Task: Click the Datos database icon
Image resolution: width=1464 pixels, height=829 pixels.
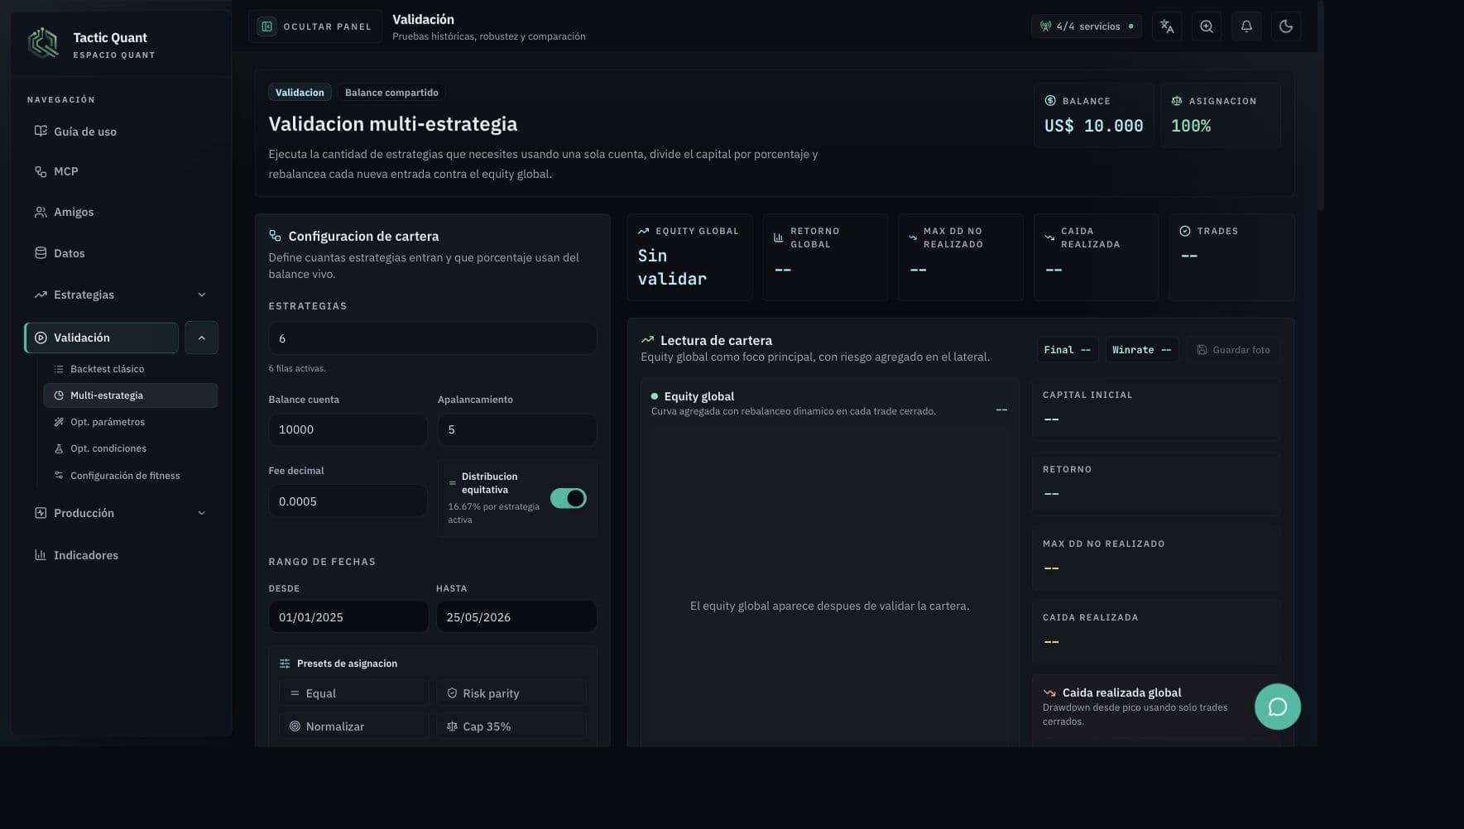Action: [41, 253]
